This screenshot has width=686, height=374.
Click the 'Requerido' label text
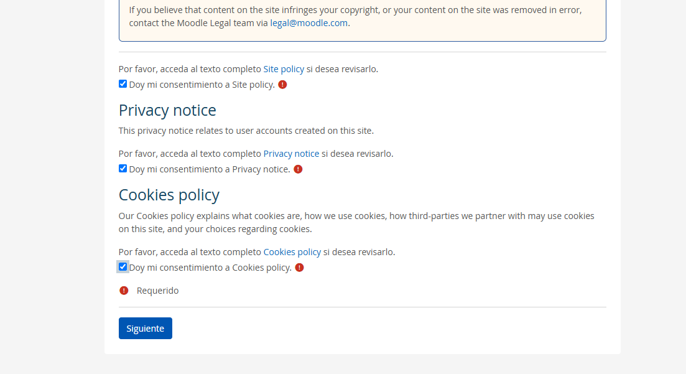(x=157, y=291)
